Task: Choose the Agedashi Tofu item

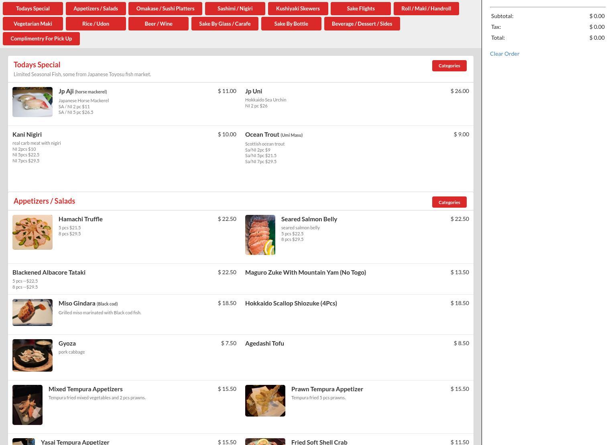Action: click(264, 343)
